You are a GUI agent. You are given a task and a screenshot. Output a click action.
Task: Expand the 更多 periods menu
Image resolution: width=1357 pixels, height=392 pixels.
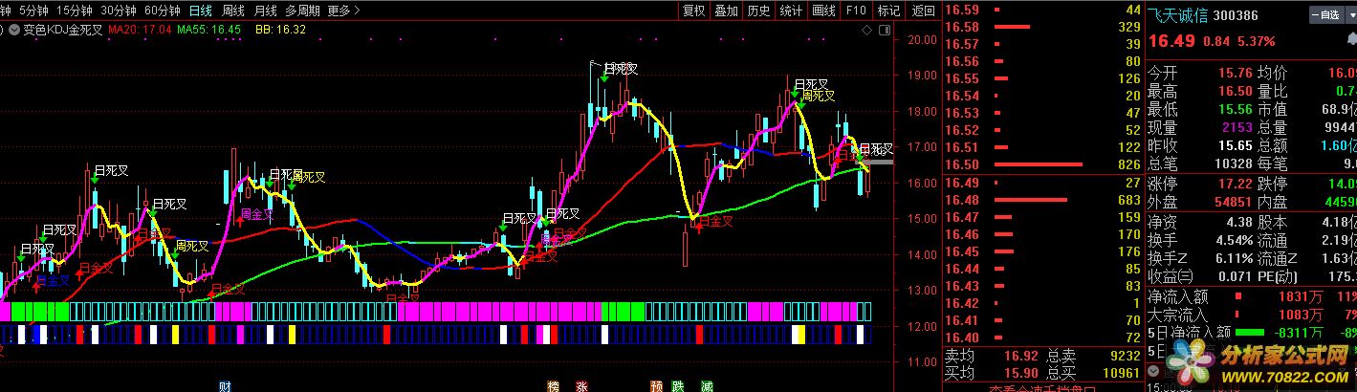pyautogui.click(x=343, y=11)
